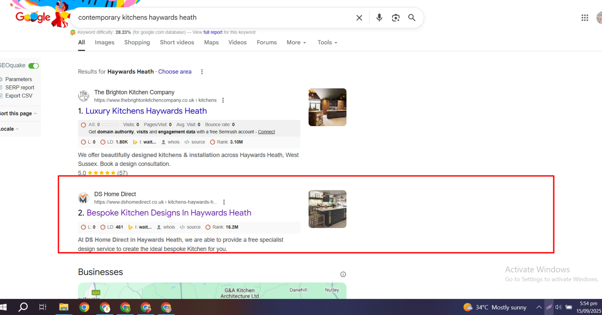Open the Tools dropdown

point(327,42)
